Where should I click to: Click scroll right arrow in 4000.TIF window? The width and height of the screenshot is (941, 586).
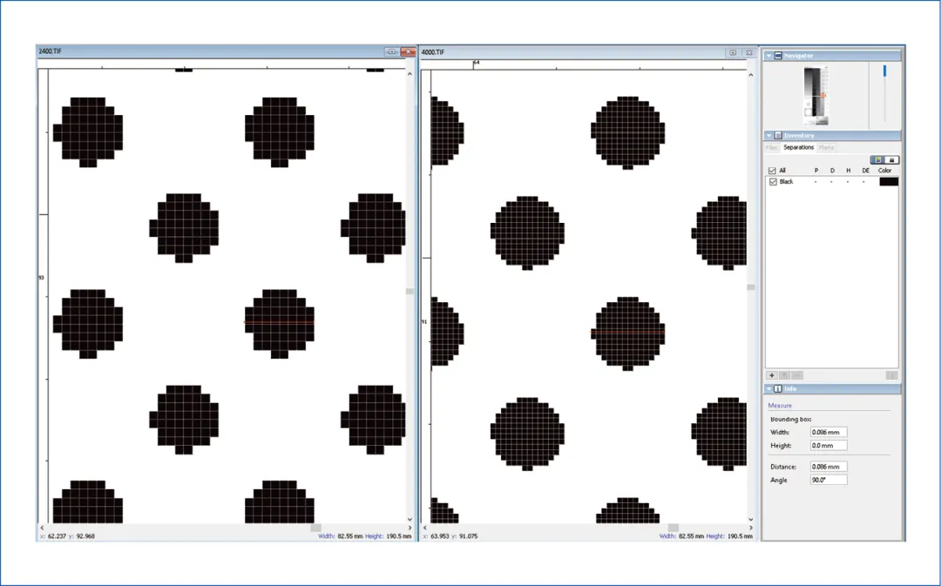coord(751,528)
